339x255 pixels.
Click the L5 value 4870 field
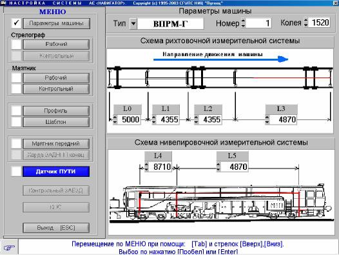[x=235, y=167]
